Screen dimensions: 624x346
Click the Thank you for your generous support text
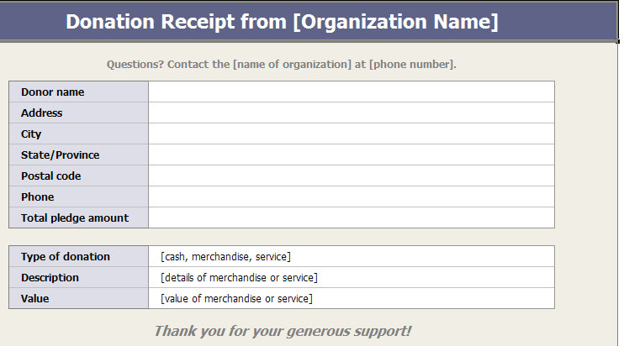283,331
